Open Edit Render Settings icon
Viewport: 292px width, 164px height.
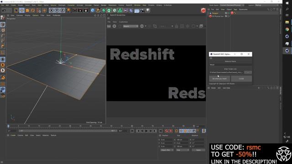click(x=86, y=10)
